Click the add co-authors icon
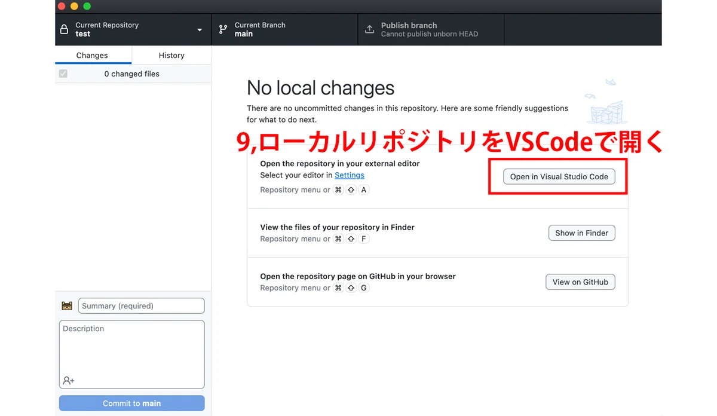The height and width of the screenshot is (416, 717). pyautogui.click(x=68, y=380)
